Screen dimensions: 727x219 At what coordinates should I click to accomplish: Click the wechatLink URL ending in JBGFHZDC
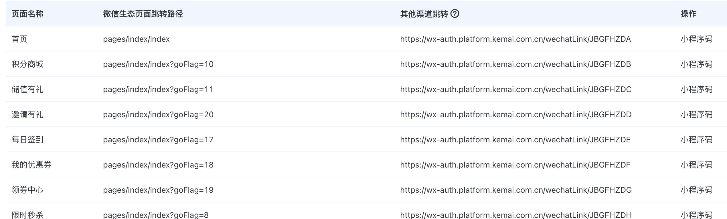click(515, 89)
